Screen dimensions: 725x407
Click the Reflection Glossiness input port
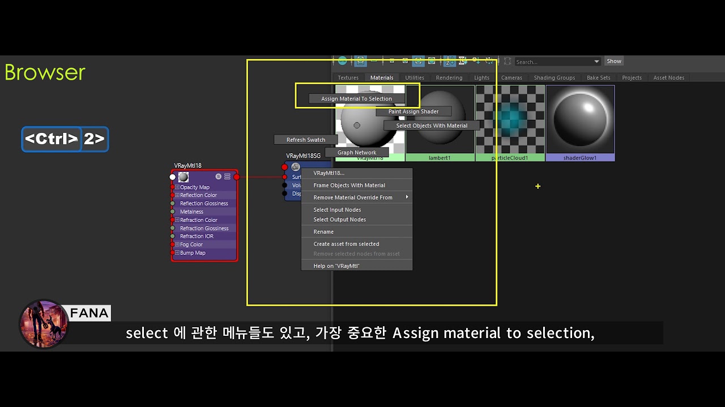(172, 203)
